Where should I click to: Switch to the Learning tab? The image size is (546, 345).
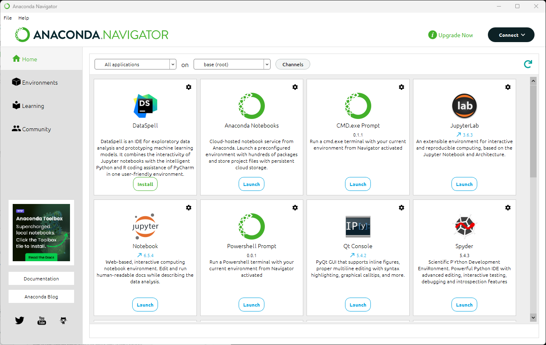tap(41, 105)
